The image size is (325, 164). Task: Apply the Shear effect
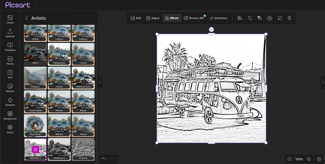tap(83, 102)
